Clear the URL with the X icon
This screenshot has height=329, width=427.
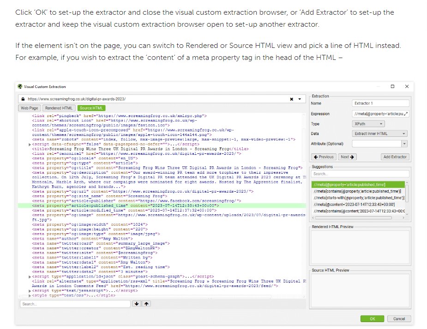pyautogui.click(x=291, y=99)
